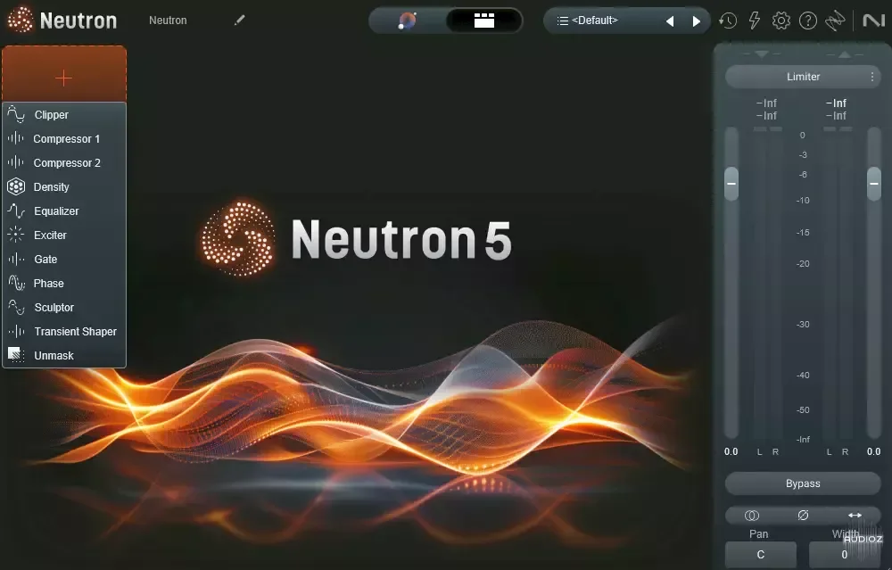The height and width of the screenshot is (570, 892).
Task: Open settings with the gear icon
Action: click(x=781, y=21)
